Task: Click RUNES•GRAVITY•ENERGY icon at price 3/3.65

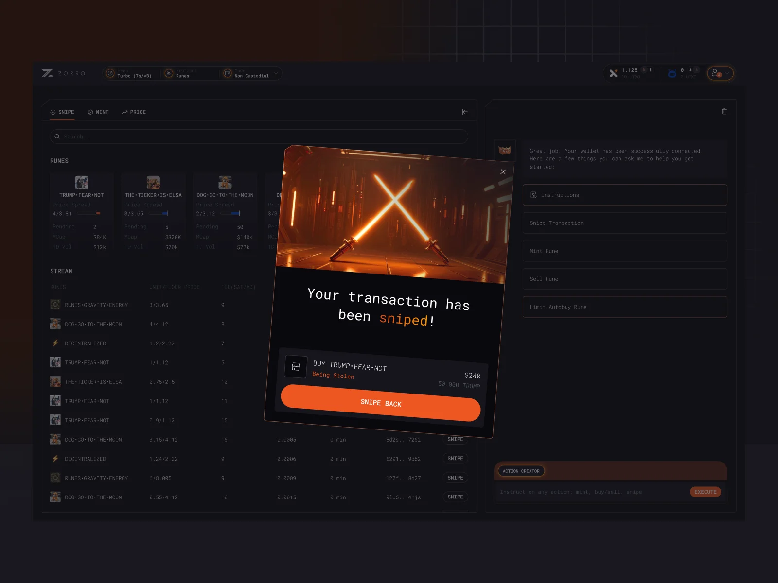Action: 55,305
